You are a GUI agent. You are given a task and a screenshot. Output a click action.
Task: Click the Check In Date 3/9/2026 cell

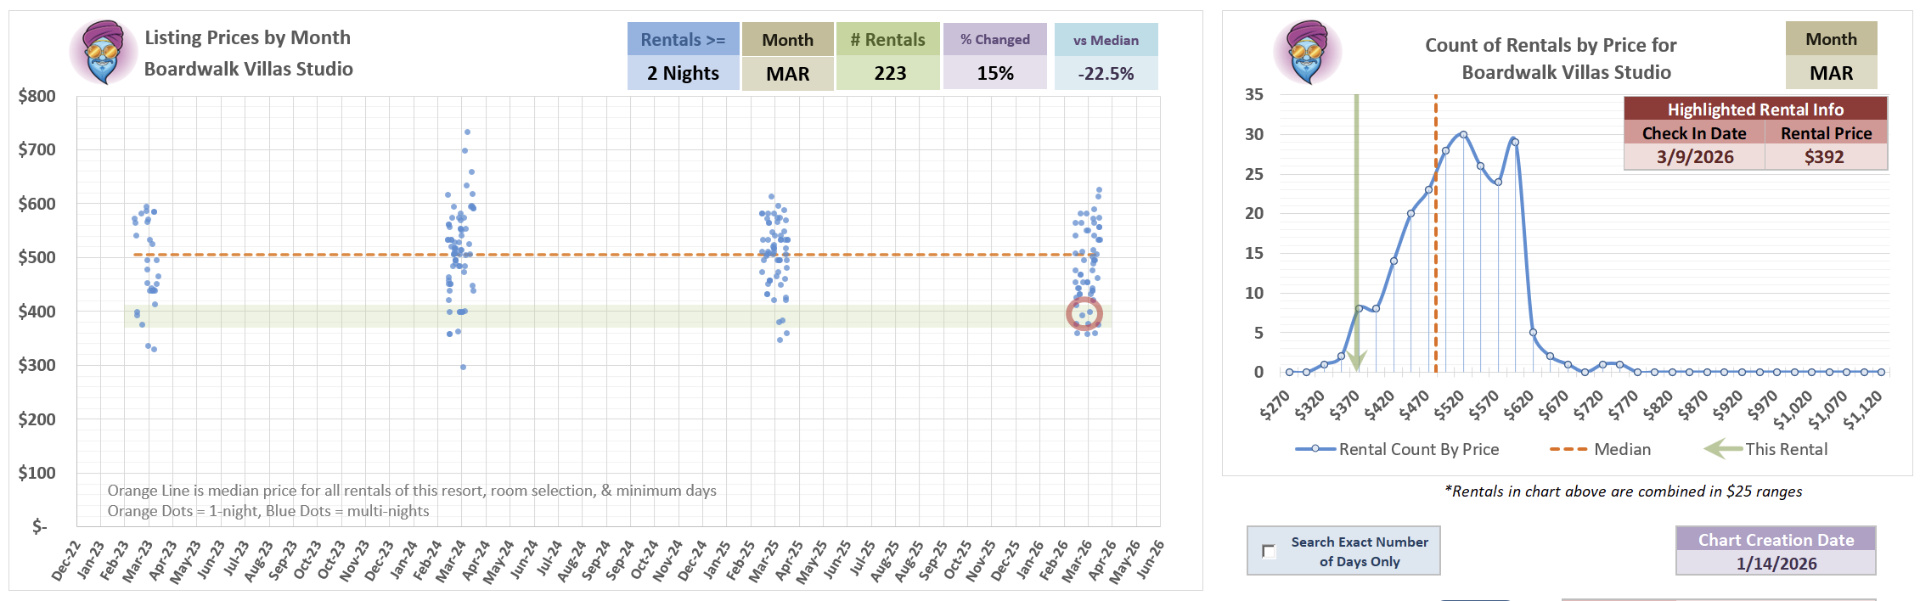click(1694, 157)
